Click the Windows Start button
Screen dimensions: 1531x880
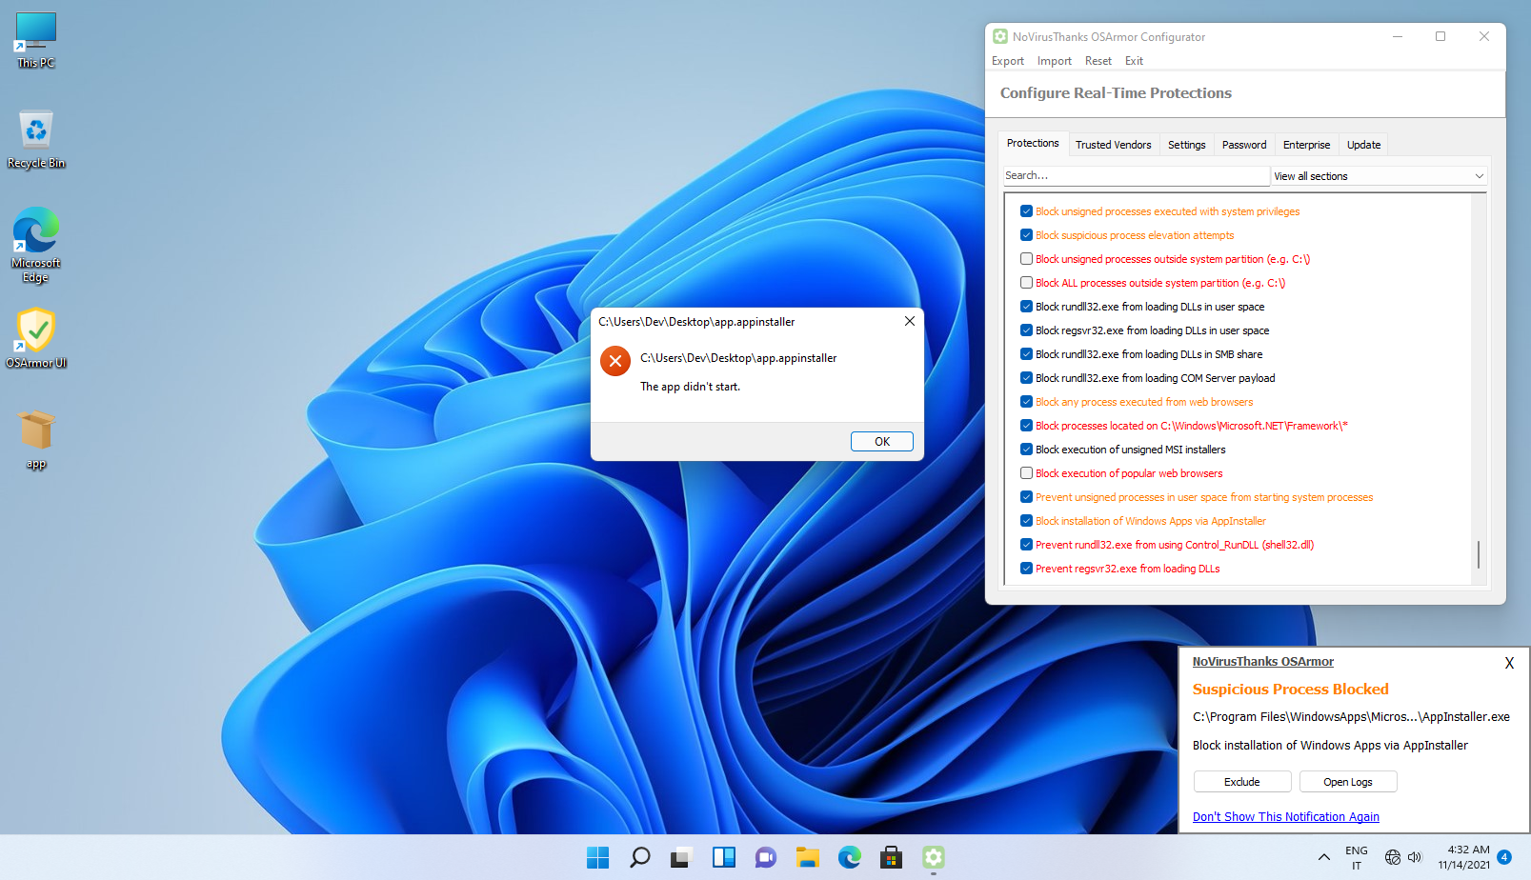tap(597, 857)
